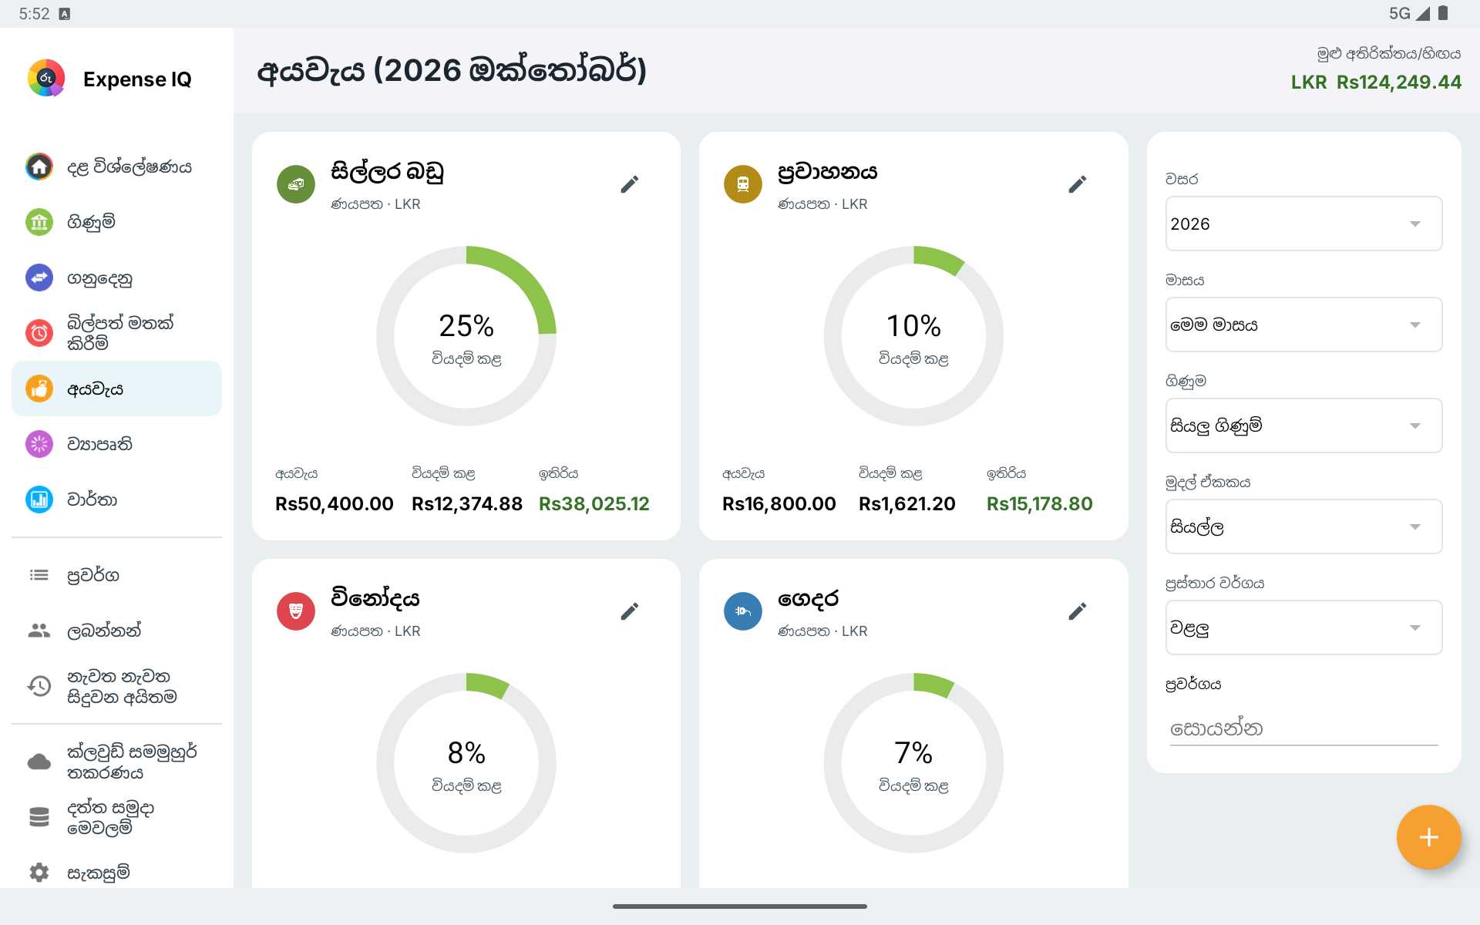Image resolution: width=1480 pixels, height=925 pixels.
Task: Open දත්ත සමුදා මෙවලම් database icon
Action: (x=39, y=817)
